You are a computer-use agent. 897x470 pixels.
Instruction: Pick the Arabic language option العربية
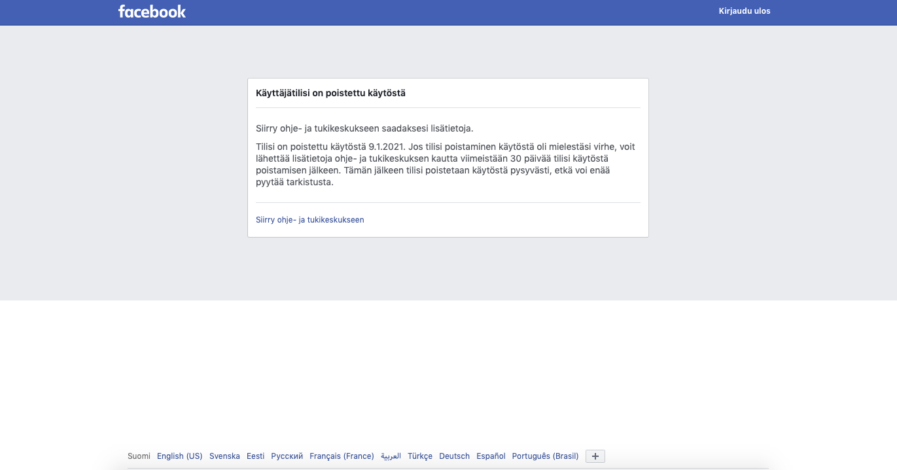[391, 456]
